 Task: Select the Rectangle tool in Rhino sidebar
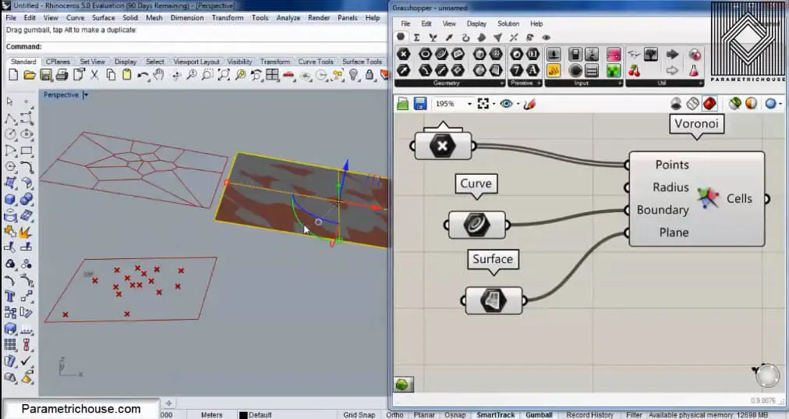pos(27,151)
